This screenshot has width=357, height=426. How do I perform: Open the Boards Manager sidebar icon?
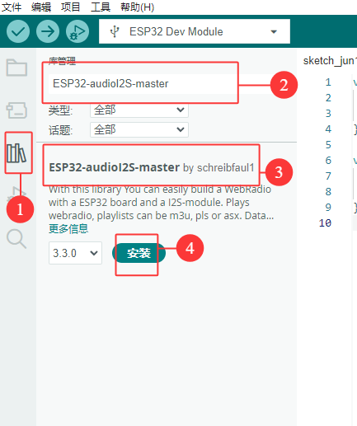pos(16,110)
